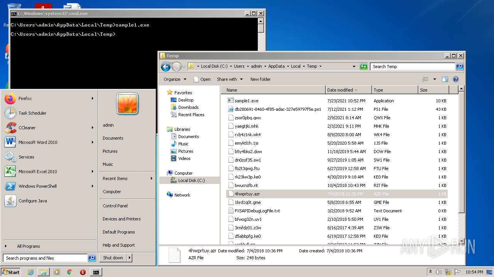
Task: Open Chrome from the taskbar
Action: pos(70,272)
